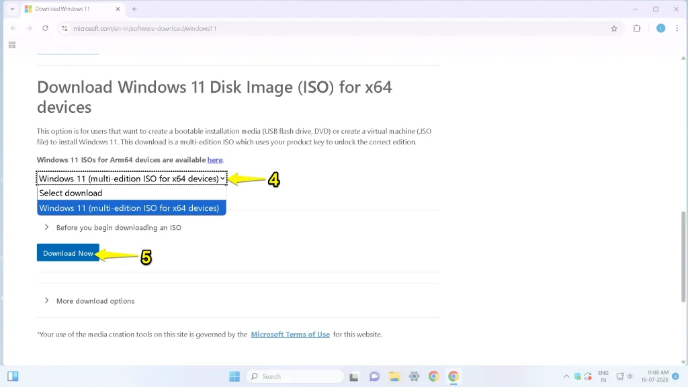Open Microsoft Terms of Use link
Screen dimensions: 688x387
(290, 335)
